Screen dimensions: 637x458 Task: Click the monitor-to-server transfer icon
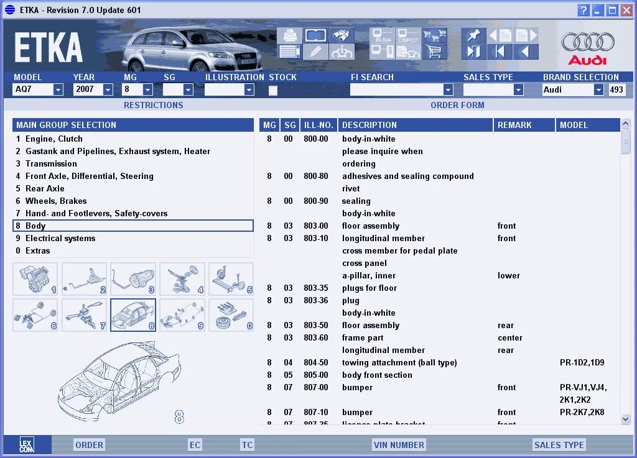(383, 52)
